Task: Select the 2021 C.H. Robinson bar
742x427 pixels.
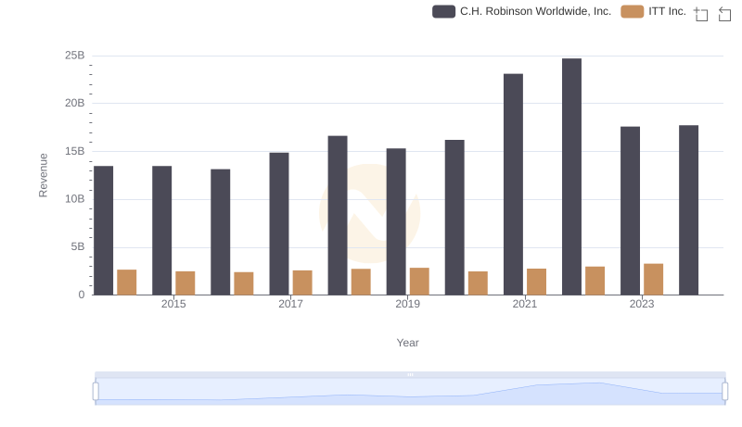Action: pyautogui.click(x=513, y=184)
